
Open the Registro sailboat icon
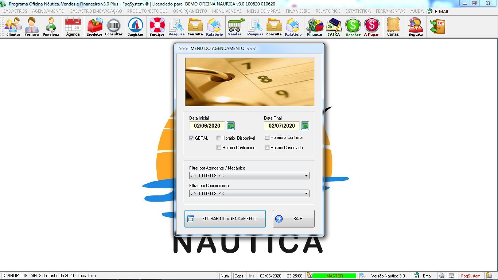point(136,27)
